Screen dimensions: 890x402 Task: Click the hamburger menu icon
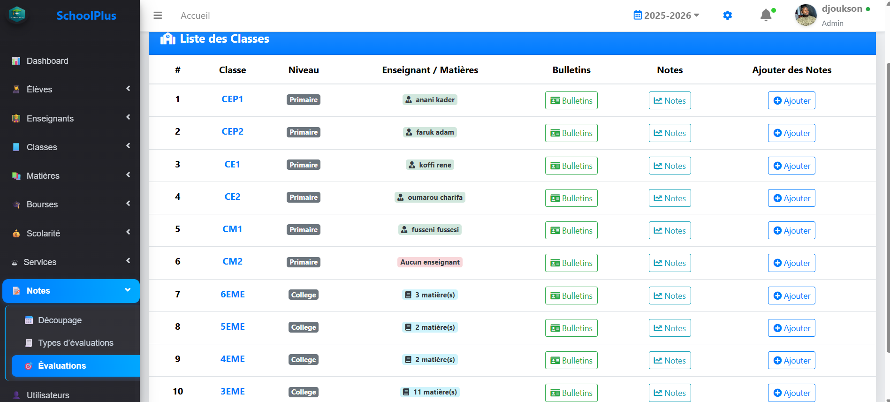[158, 15]
